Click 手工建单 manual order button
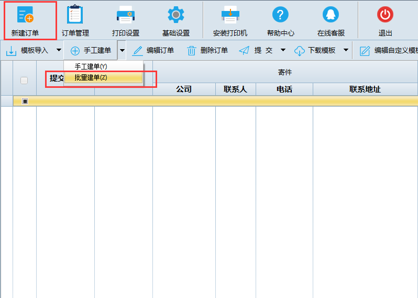Viewport: 418px width, 298px height. click(x=91, y=50)
